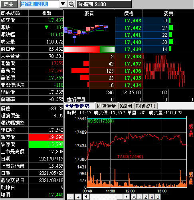This screenshot has height=200, width=194.
Task: Click the minus zoom-out button below the chart
Action: (71, 197)
